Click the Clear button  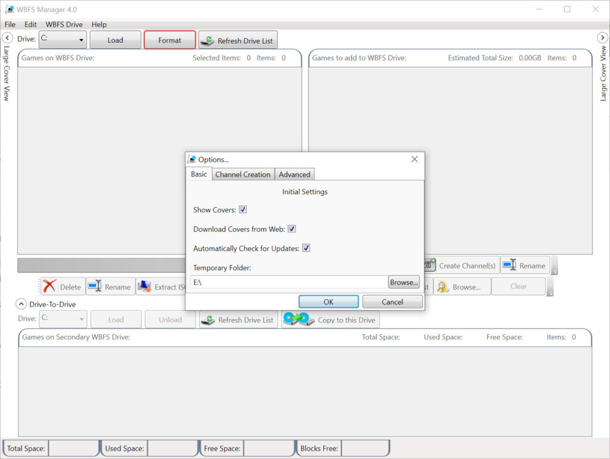pyautogui.click(x=518, y=286)
